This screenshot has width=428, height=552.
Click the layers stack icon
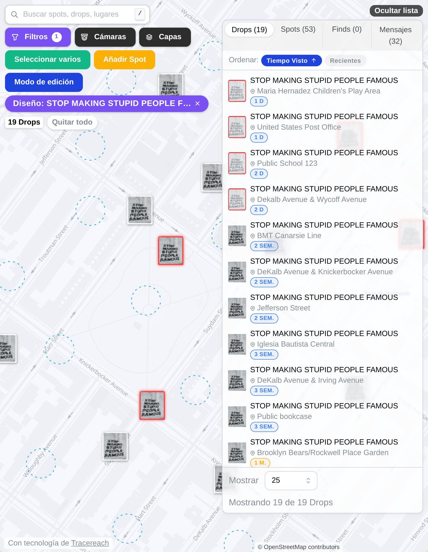tap(149, 37)
